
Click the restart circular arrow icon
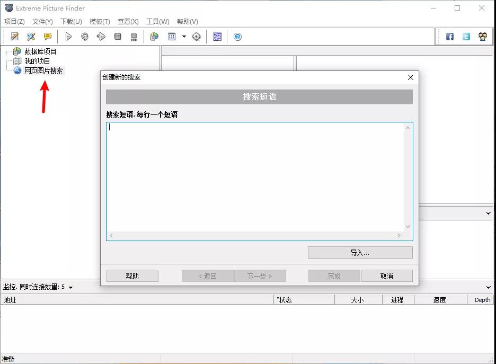(x=85, y=37)
